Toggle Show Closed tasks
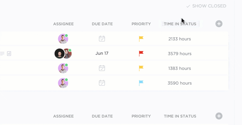 pos(206,6)
